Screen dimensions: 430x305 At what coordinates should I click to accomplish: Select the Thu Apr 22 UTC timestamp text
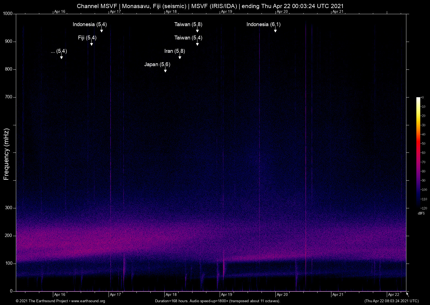point(391,301)
